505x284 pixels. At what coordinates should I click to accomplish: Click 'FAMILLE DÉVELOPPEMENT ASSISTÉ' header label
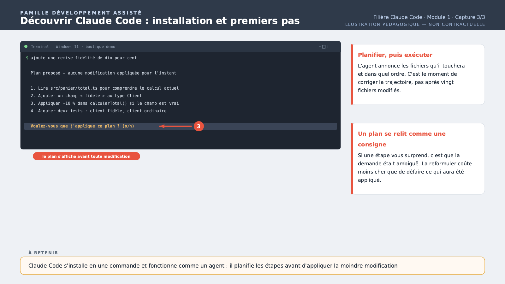pos(81,13)
